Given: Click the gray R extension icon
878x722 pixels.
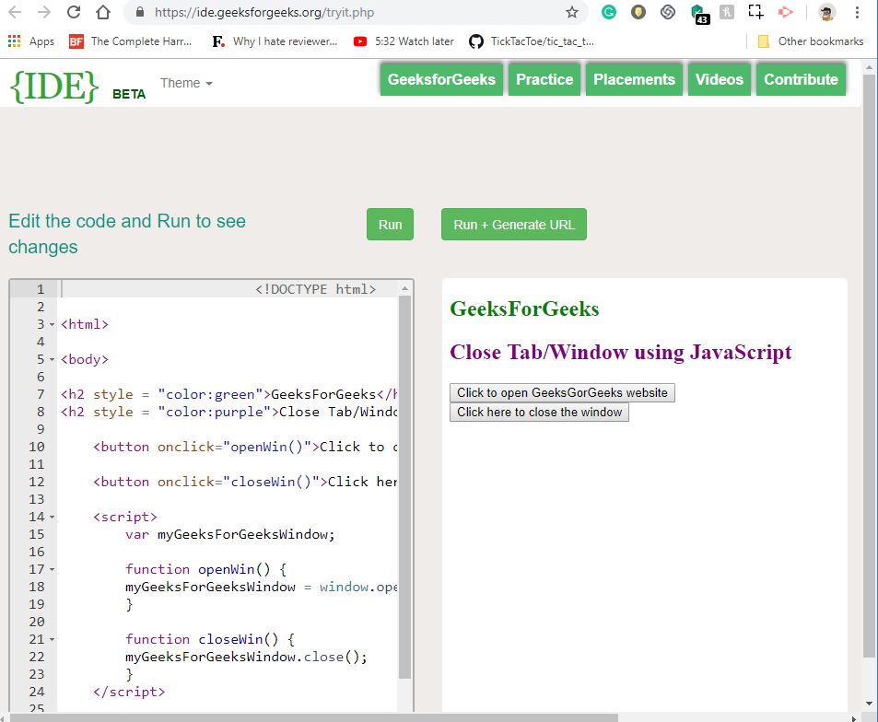Looking at the screenshot, I should (726, 12).
